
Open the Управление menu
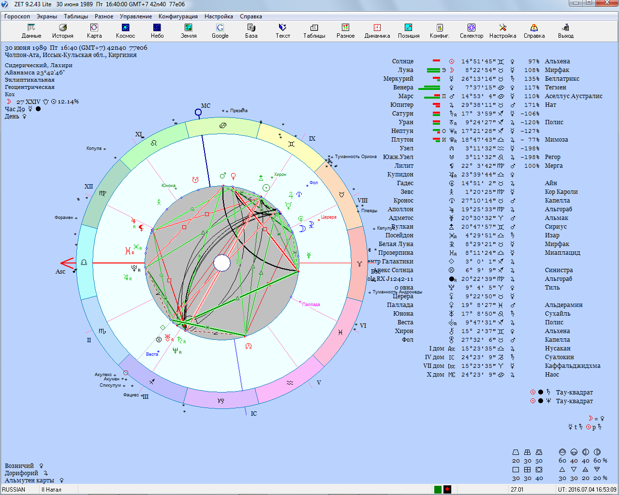[x=136, y=16]
